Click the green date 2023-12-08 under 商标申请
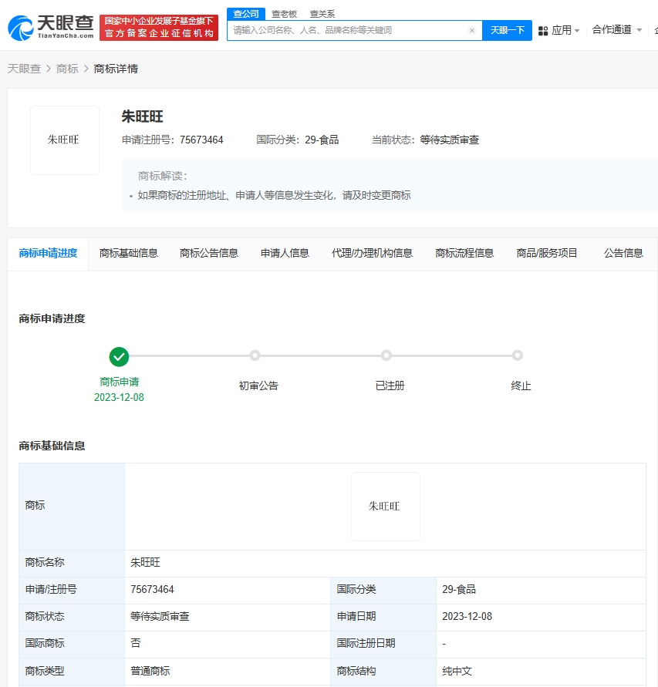Viewport: 658px width, 687px height. 119,397
